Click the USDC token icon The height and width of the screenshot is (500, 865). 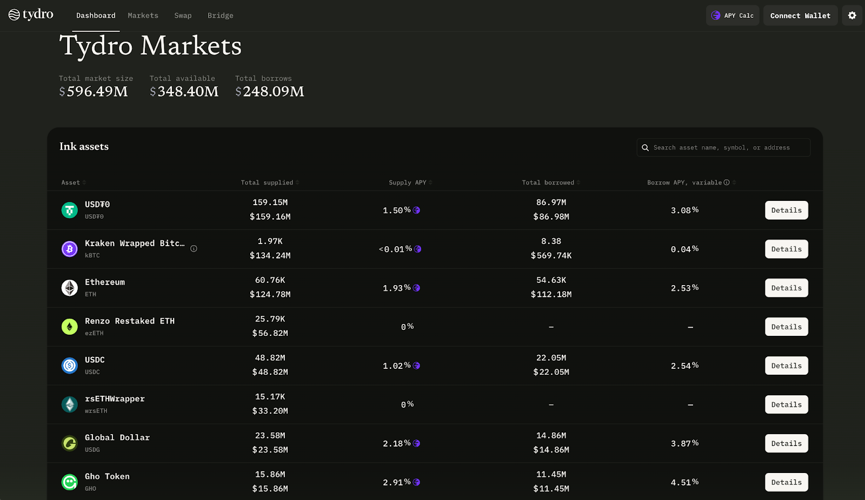69,366
